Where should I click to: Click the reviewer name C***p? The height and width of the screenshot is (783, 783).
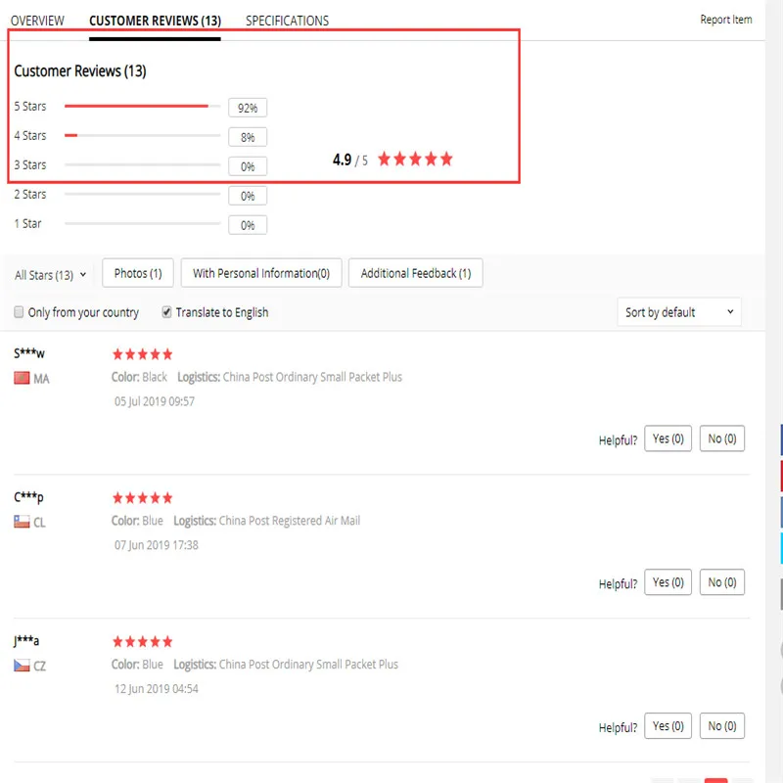(28, 497)
